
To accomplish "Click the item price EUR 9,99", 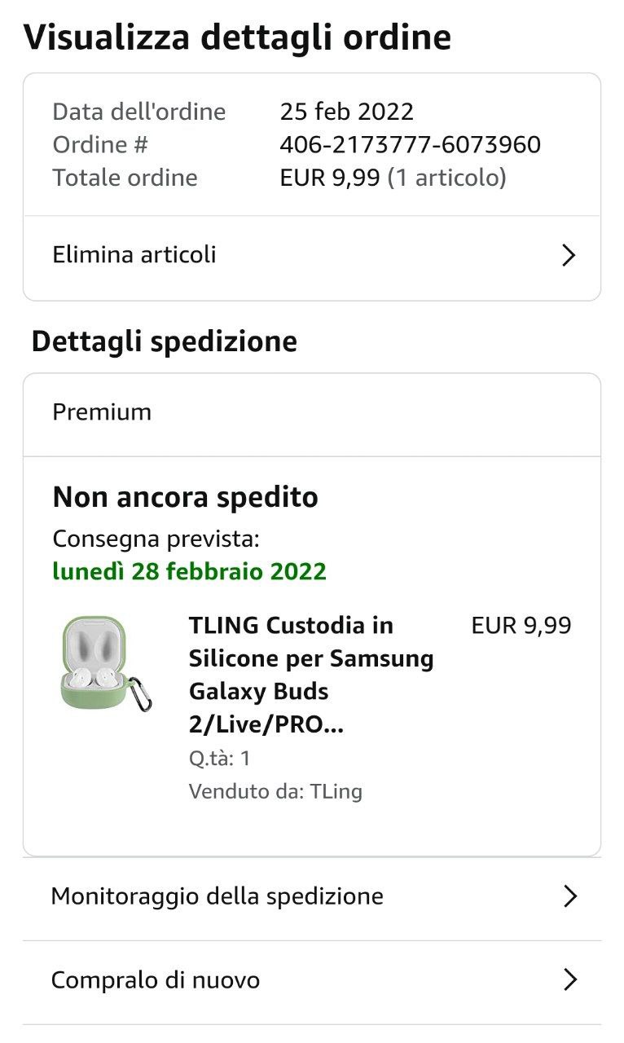I will [x=521, y=626].
